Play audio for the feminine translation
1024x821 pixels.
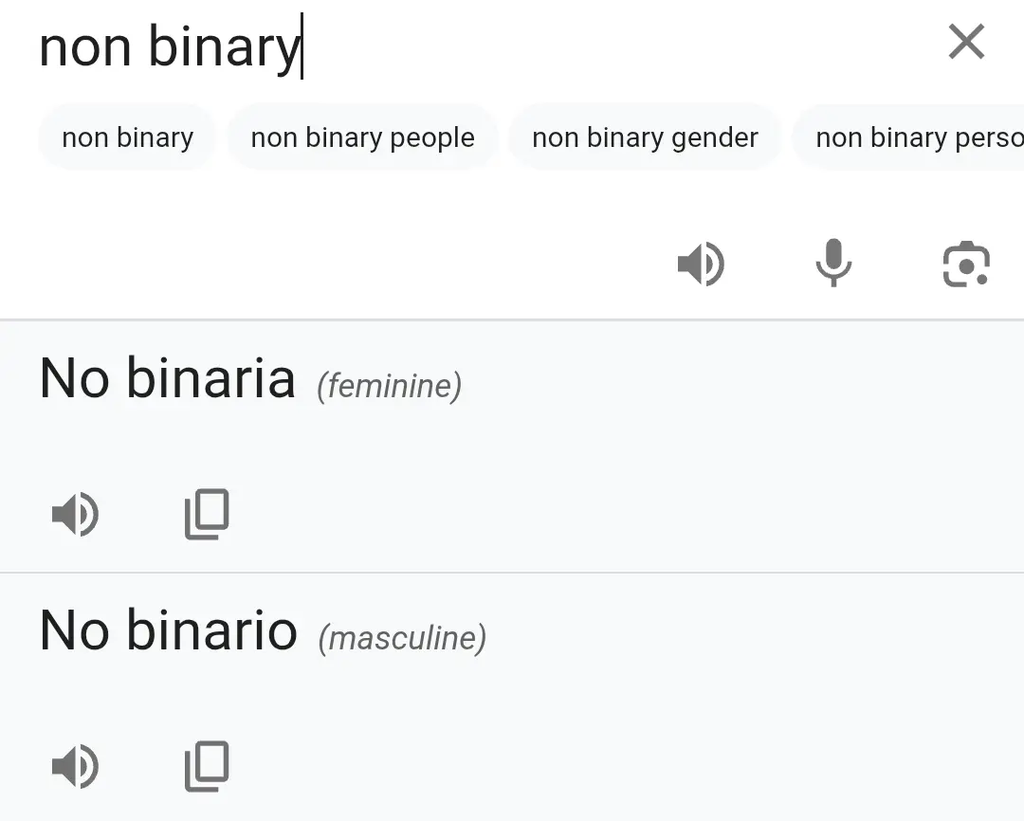point(75,515)
